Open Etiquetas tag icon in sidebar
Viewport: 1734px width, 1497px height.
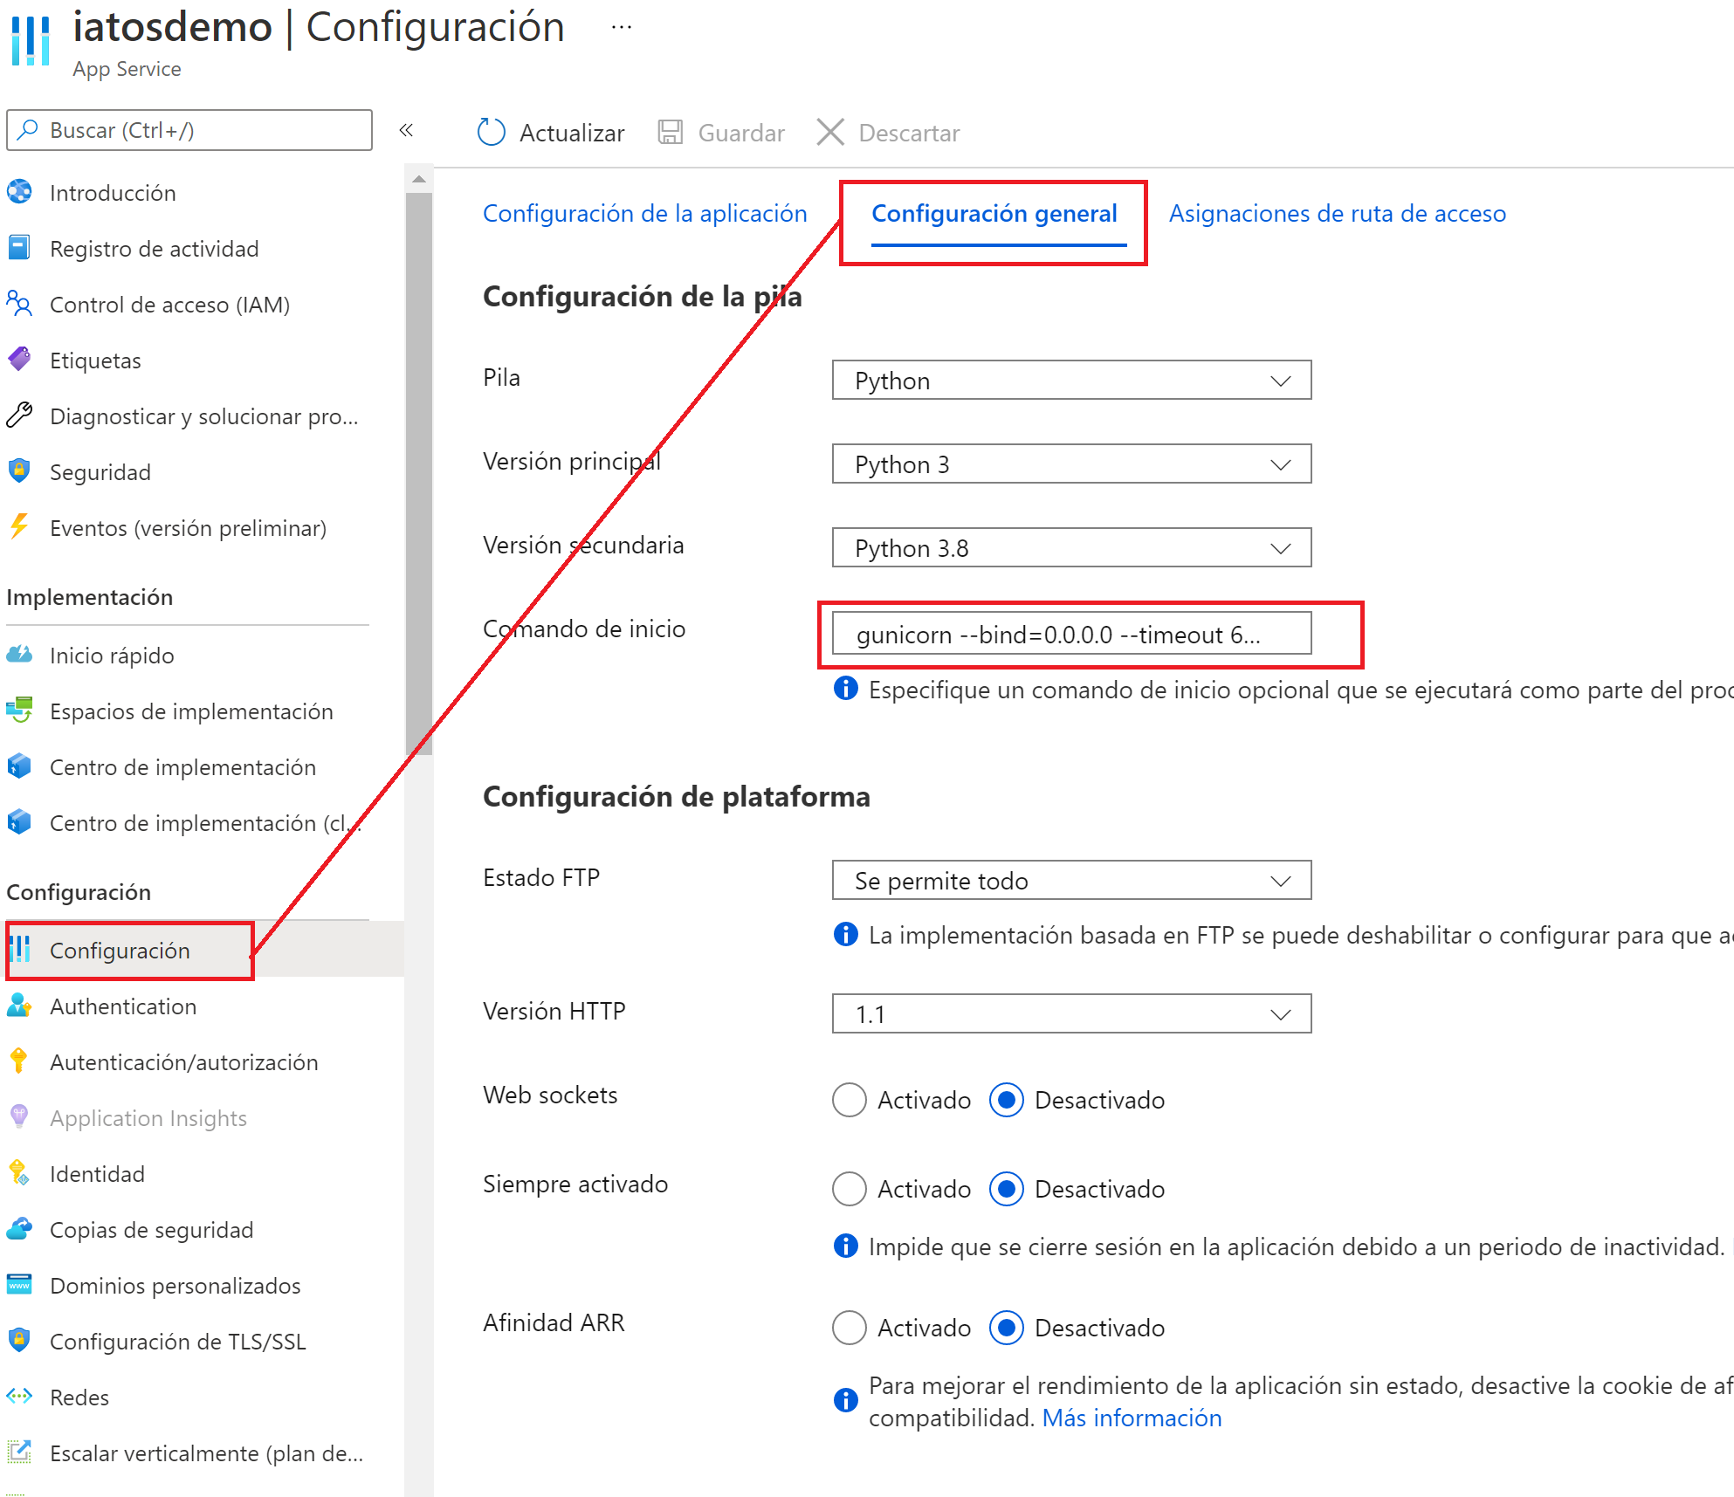19,360
